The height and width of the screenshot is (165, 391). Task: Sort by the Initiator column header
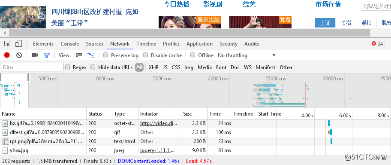[x=159, y=114]
